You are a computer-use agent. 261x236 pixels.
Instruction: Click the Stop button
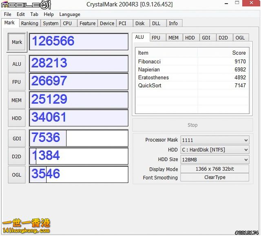192,125
